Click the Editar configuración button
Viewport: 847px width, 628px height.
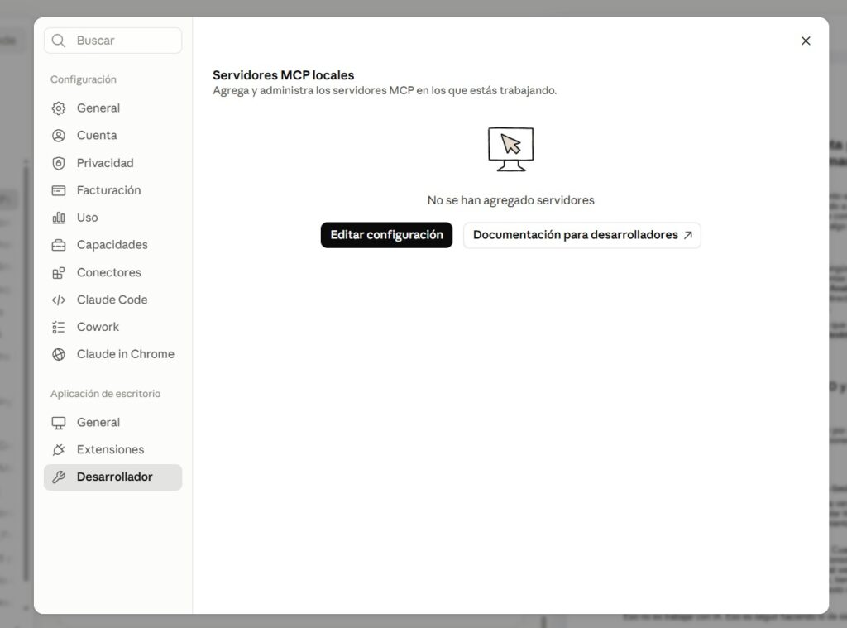coord(386,235)
